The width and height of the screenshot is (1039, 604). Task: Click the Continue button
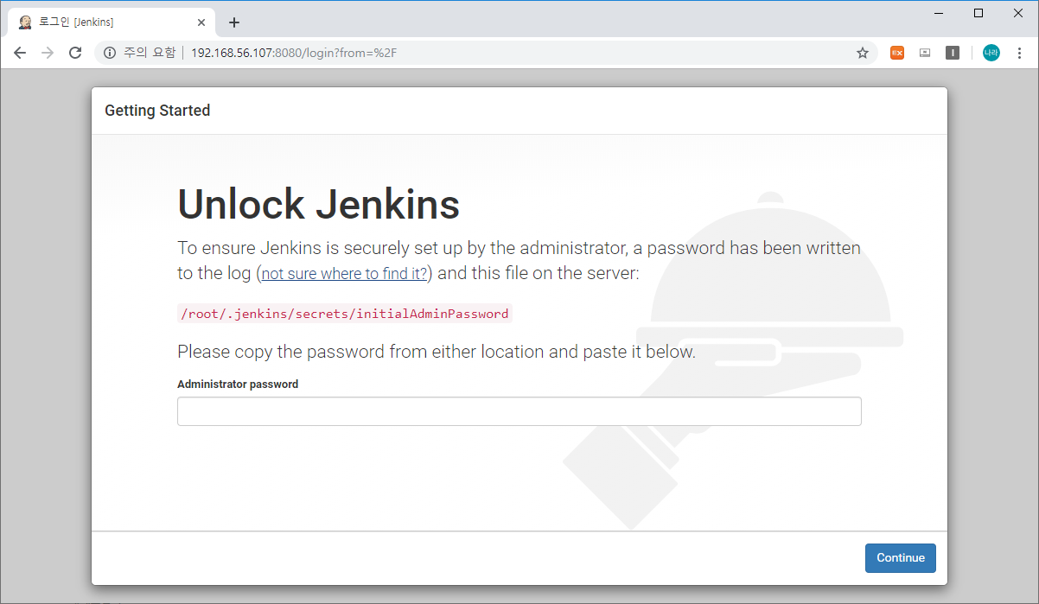click(901, 558)
